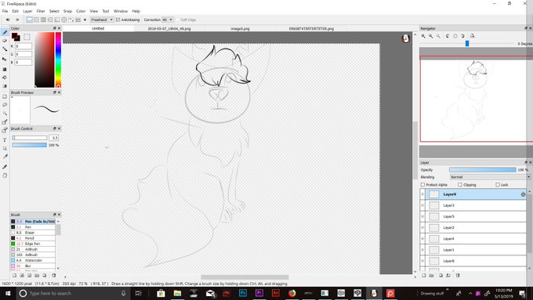Float the Color panel

tap(54, 28)
